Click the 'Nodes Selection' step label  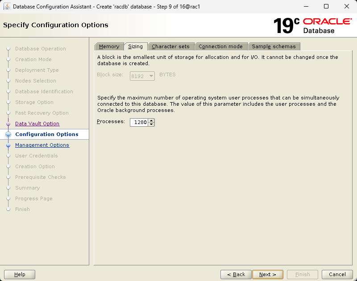(x=36, y=81)
